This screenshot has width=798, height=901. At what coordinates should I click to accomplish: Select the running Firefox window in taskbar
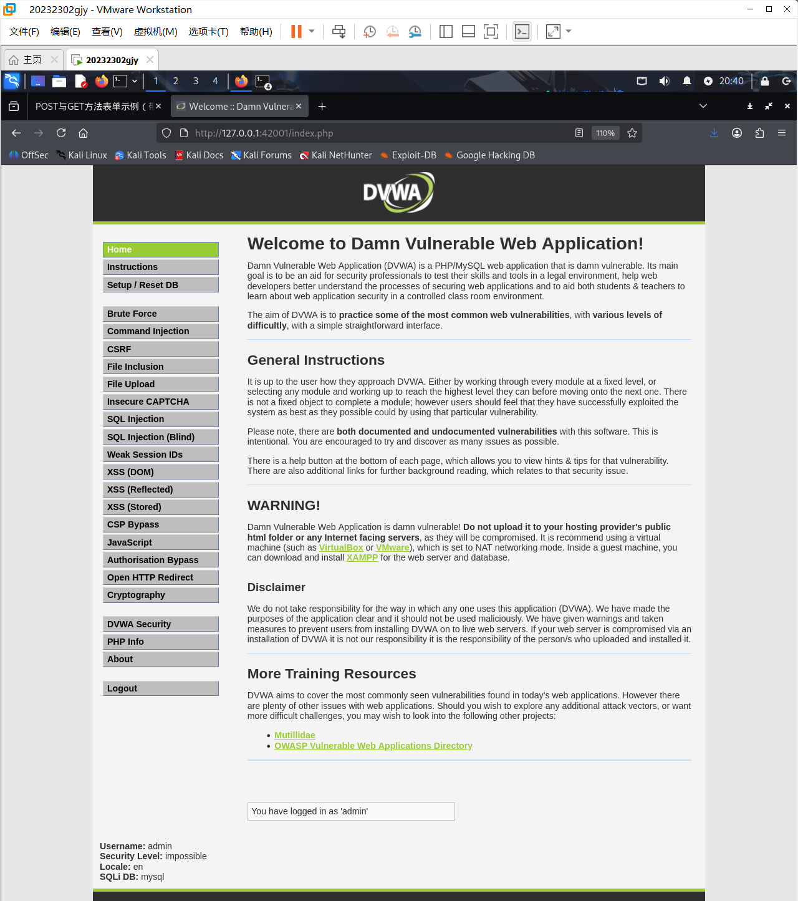241,81
